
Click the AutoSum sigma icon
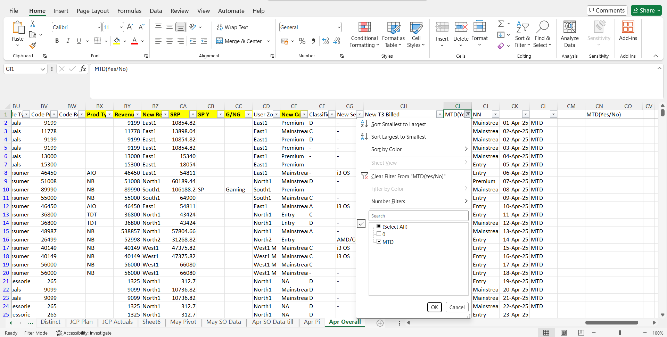pos(501,24)
